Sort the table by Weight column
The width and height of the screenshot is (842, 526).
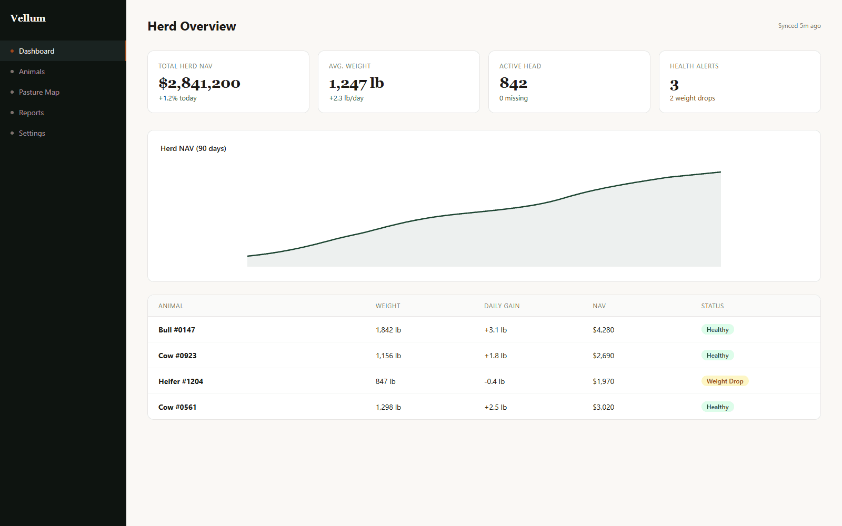[388, 306]
